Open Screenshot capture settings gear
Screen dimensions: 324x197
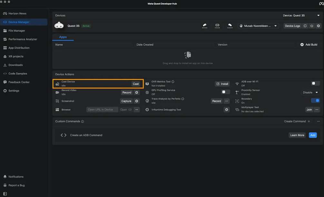click(137, 101)
